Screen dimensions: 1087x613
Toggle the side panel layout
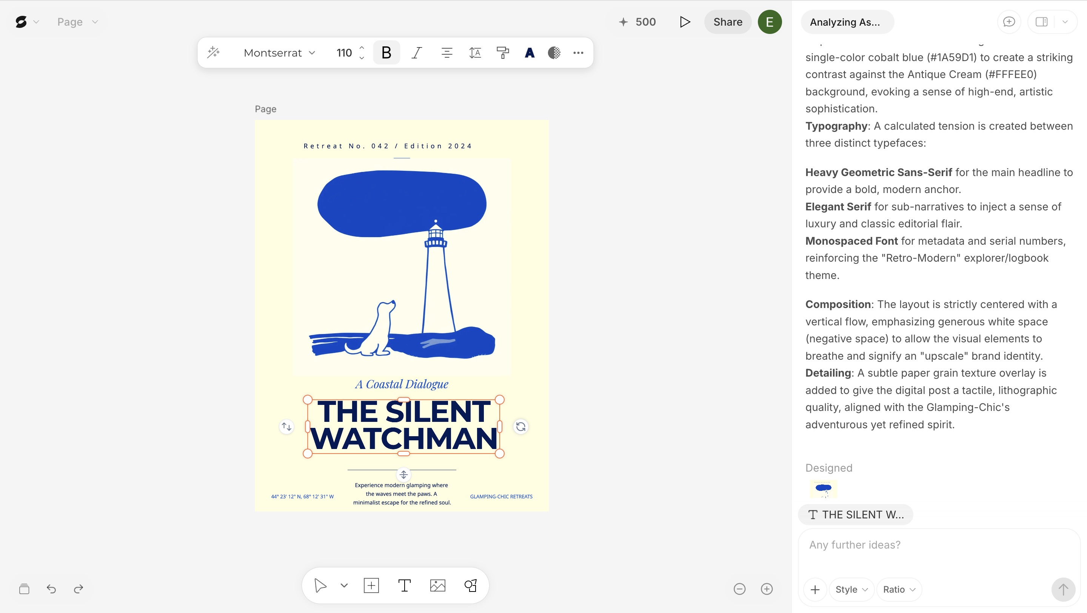pos(1041,22)
